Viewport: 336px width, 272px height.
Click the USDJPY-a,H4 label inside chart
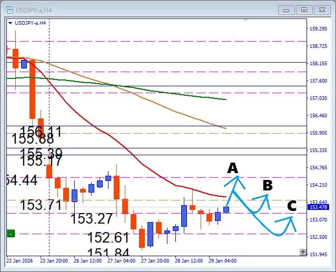pyautogui.click(x=30, y=23)
